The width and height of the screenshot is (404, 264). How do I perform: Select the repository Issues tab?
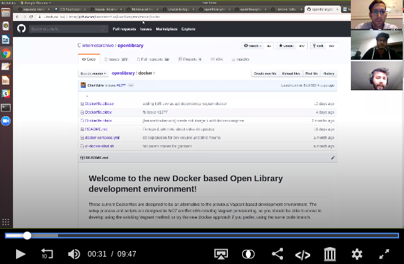tap(116, 59)
